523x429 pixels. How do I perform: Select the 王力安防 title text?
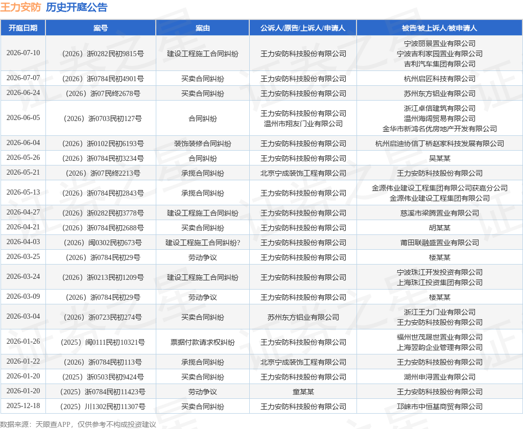(x=20, y=7)
